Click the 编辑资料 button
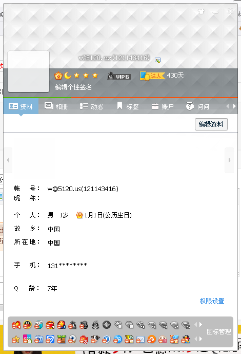 (211, 124)
